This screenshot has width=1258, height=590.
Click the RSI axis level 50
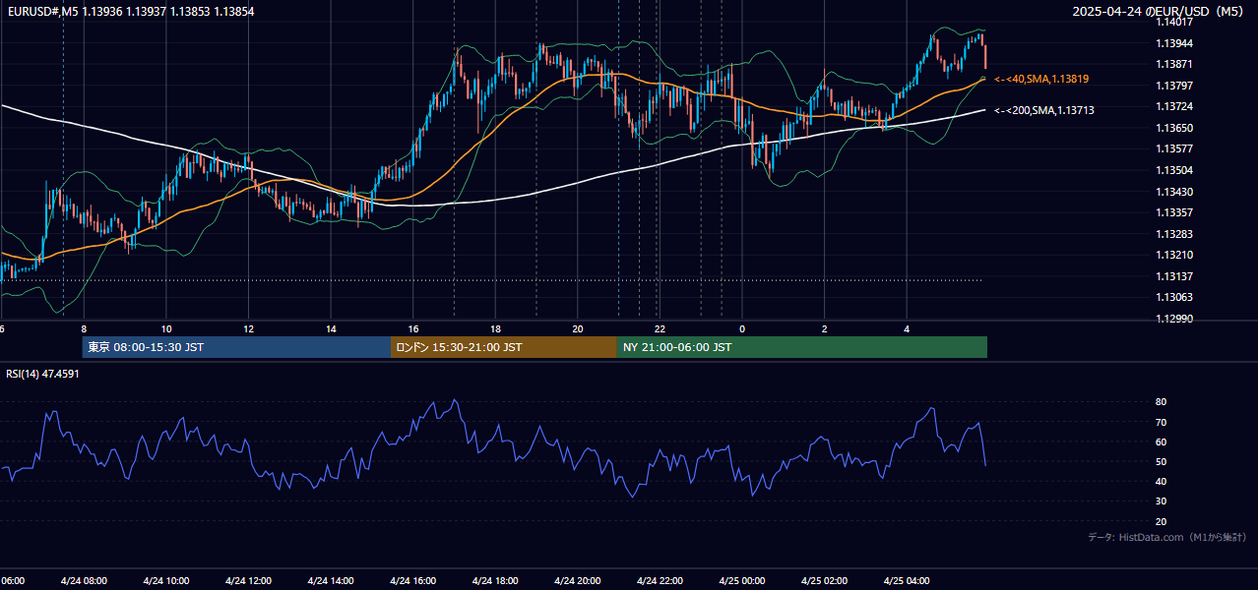(1161, 462)
